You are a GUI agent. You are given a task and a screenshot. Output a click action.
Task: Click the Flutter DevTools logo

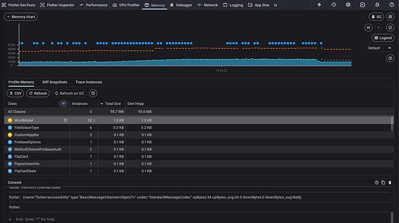tap(18, 5)
